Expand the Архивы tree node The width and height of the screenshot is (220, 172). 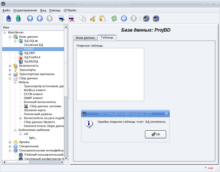click(10, 142)
